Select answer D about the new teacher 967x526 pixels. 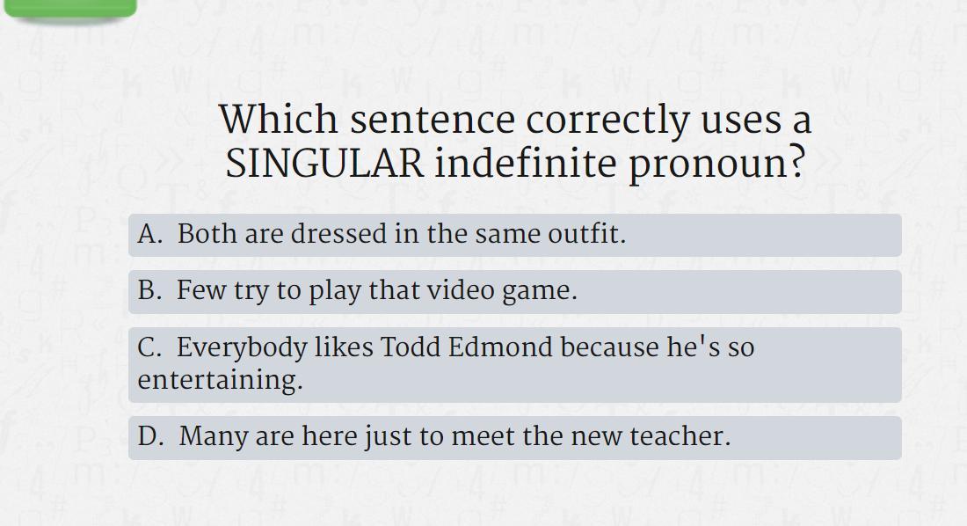point(515,438)
